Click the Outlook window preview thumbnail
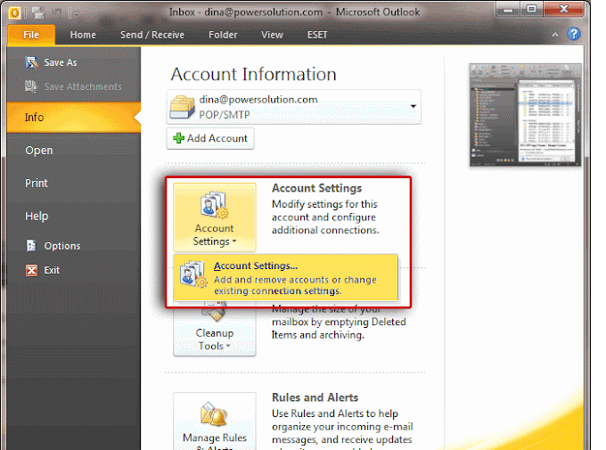606x450 pixels. (525, 115)
